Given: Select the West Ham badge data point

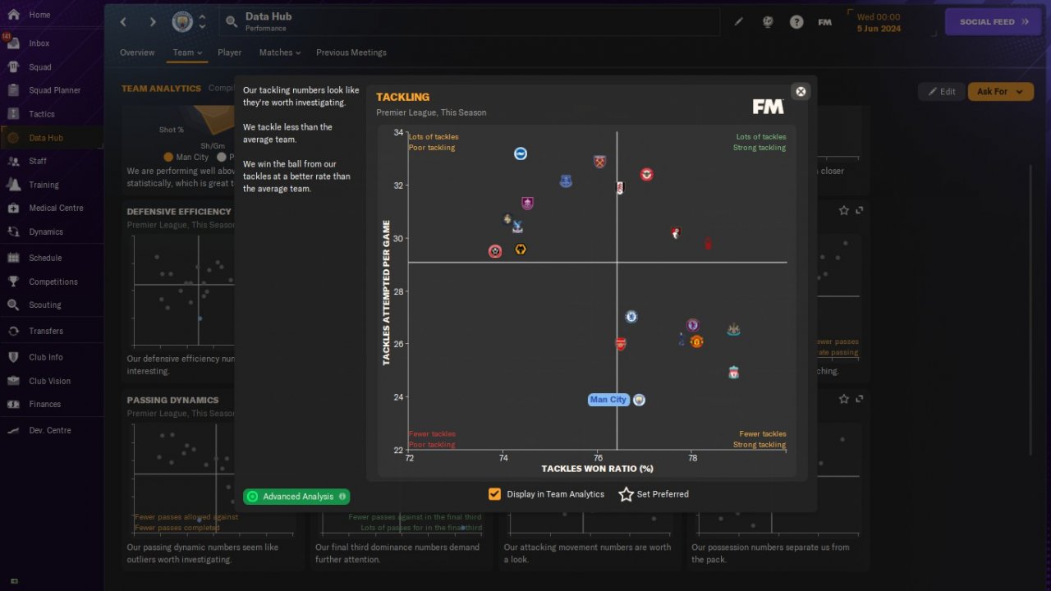Looking at the screenshot, I should 599,162.
